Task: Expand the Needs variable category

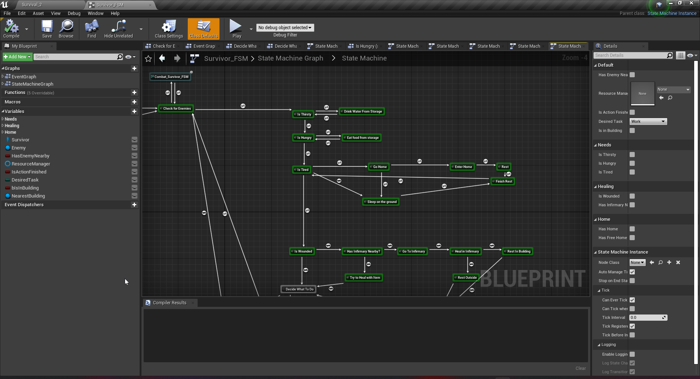Action: click(x=3, y=119)
